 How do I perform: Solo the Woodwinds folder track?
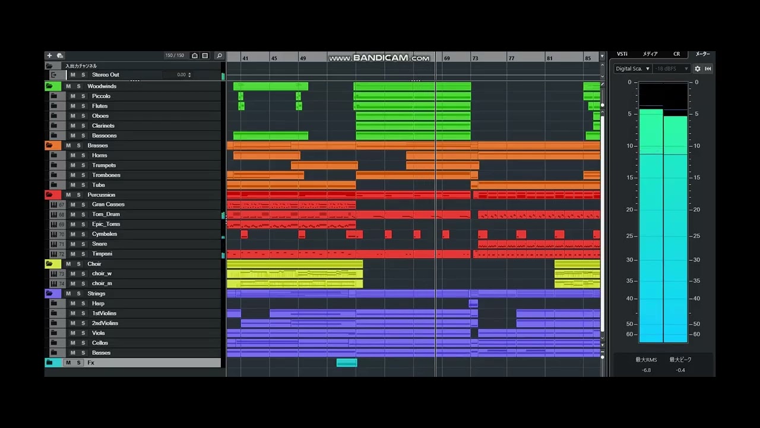tap(78, 86)
